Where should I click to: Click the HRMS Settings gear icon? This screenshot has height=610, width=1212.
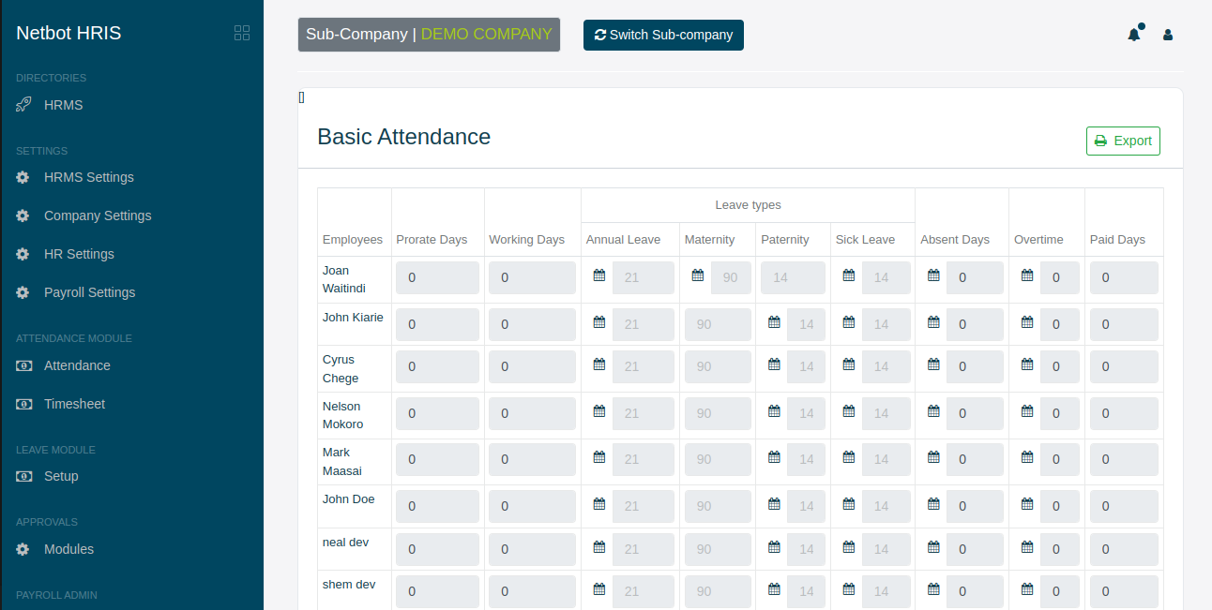coord(23,177)
